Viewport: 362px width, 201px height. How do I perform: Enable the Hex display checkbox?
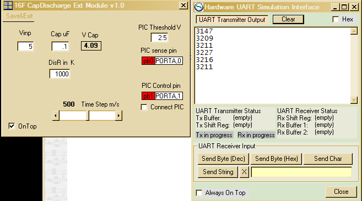[x=336, y=19]
